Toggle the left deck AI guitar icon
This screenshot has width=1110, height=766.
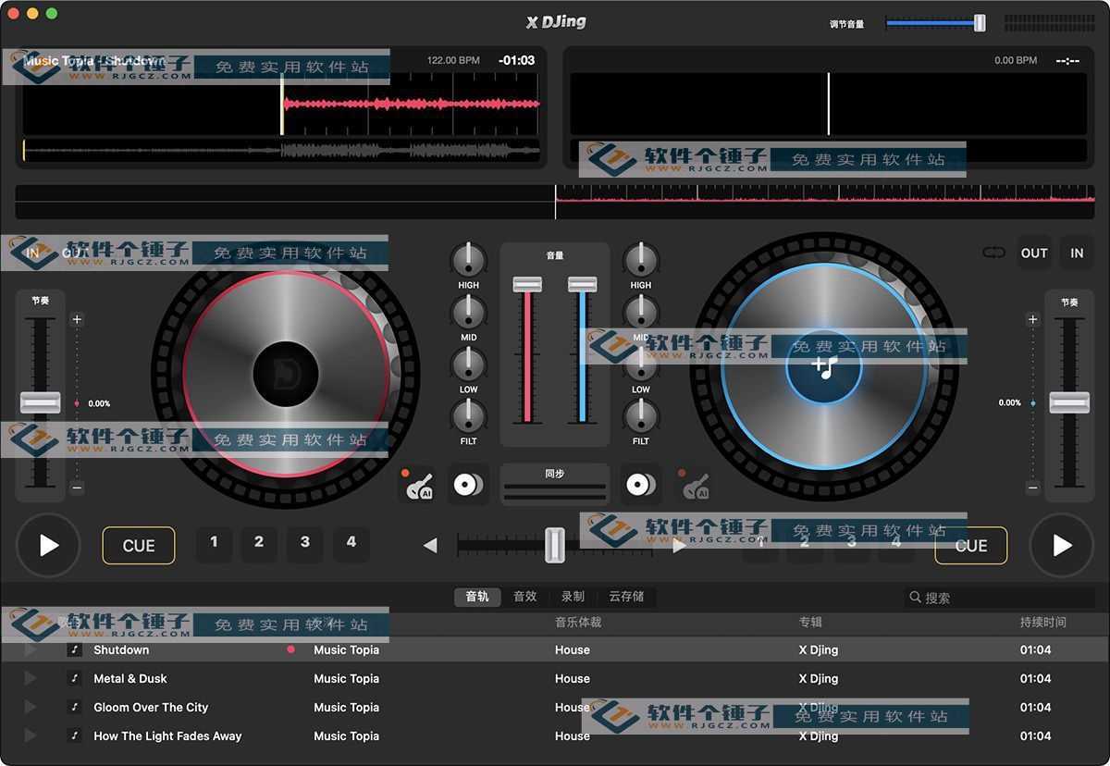pos(417,485)
